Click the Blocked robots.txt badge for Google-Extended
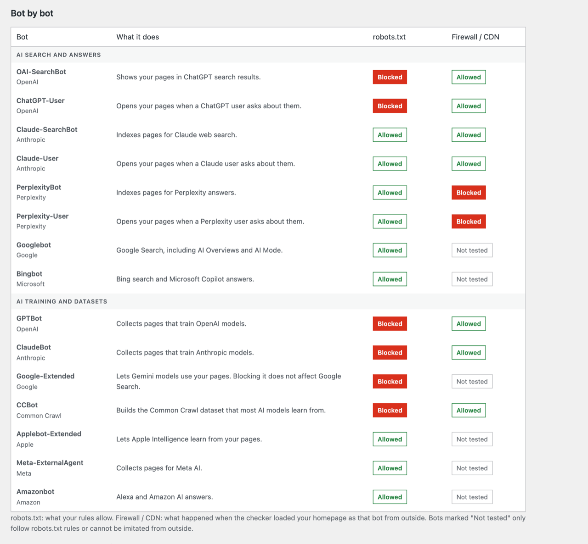The image size is (588, 544). pyautogui.click(x=390, y=382)
